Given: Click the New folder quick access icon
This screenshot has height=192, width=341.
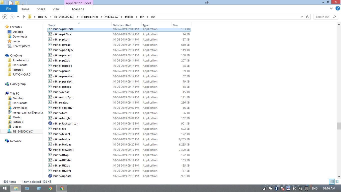Looking at the screenshot, I should tap(17, 3).
